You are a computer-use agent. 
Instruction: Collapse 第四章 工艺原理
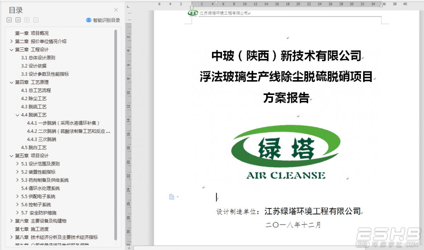tap(11, 82)
